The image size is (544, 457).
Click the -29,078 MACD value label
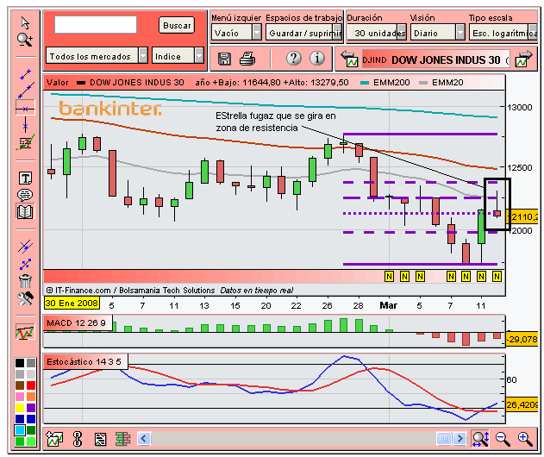pos(522,339)
